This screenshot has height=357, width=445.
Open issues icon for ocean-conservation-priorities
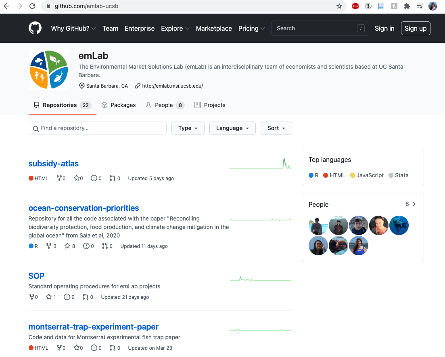pos(86,246)
